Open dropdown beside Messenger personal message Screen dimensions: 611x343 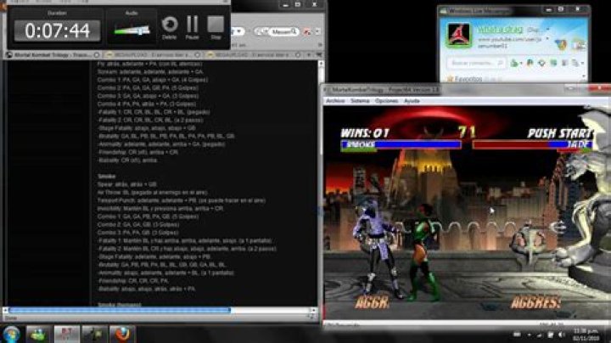click(547, 39)
